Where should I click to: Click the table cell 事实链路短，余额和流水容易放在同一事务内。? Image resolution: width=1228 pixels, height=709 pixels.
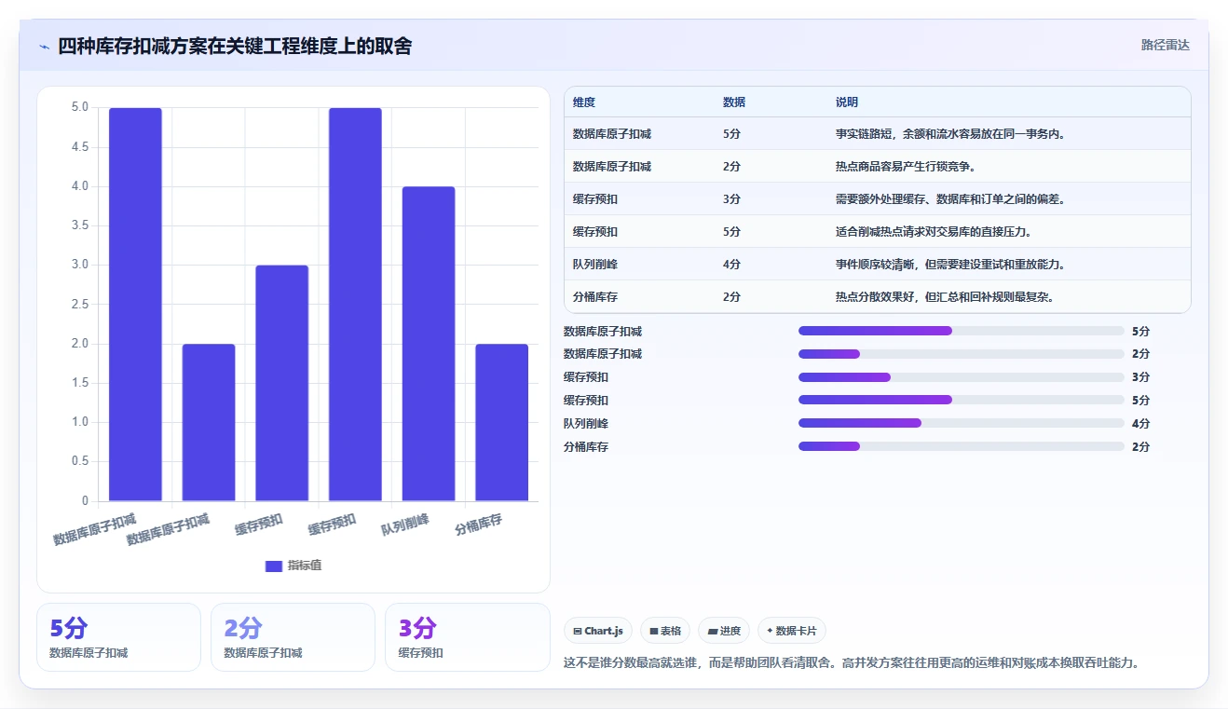[x=950, y=134]
